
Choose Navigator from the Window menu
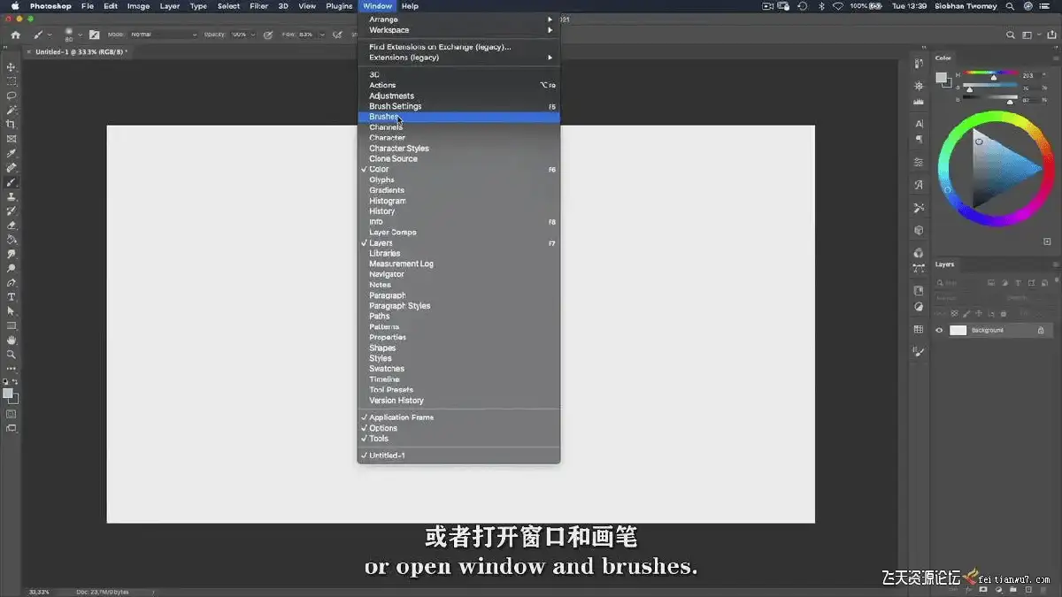point(458,274)
